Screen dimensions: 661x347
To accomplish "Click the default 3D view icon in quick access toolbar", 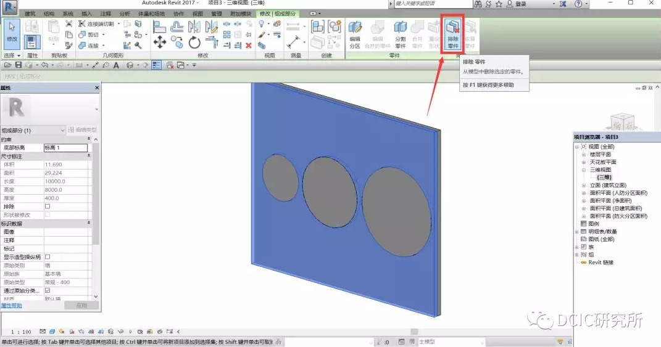I will coord(130,65).
